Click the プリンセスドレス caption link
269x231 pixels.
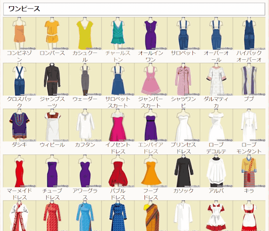click(183, 148)
